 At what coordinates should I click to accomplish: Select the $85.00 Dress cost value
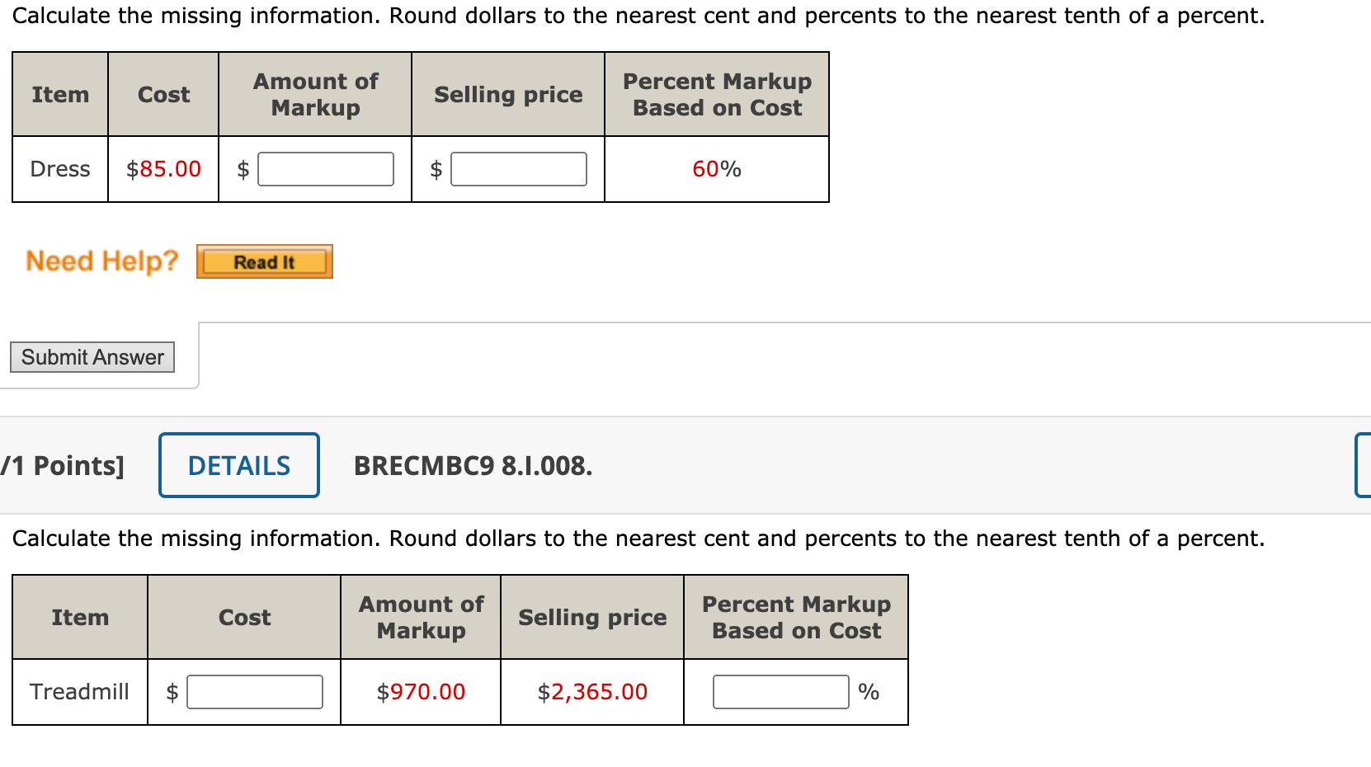coord(163,169)
